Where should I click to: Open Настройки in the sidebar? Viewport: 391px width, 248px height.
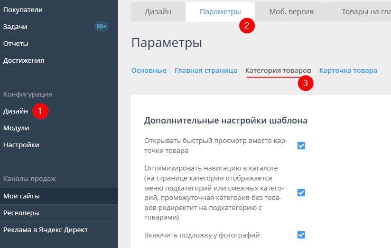21,145
